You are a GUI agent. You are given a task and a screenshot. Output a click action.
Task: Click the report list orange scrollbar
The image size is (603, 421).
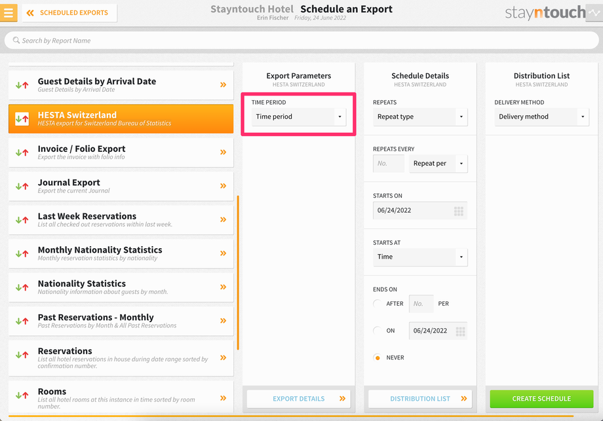pyautogui.click(x=238, y=273)
